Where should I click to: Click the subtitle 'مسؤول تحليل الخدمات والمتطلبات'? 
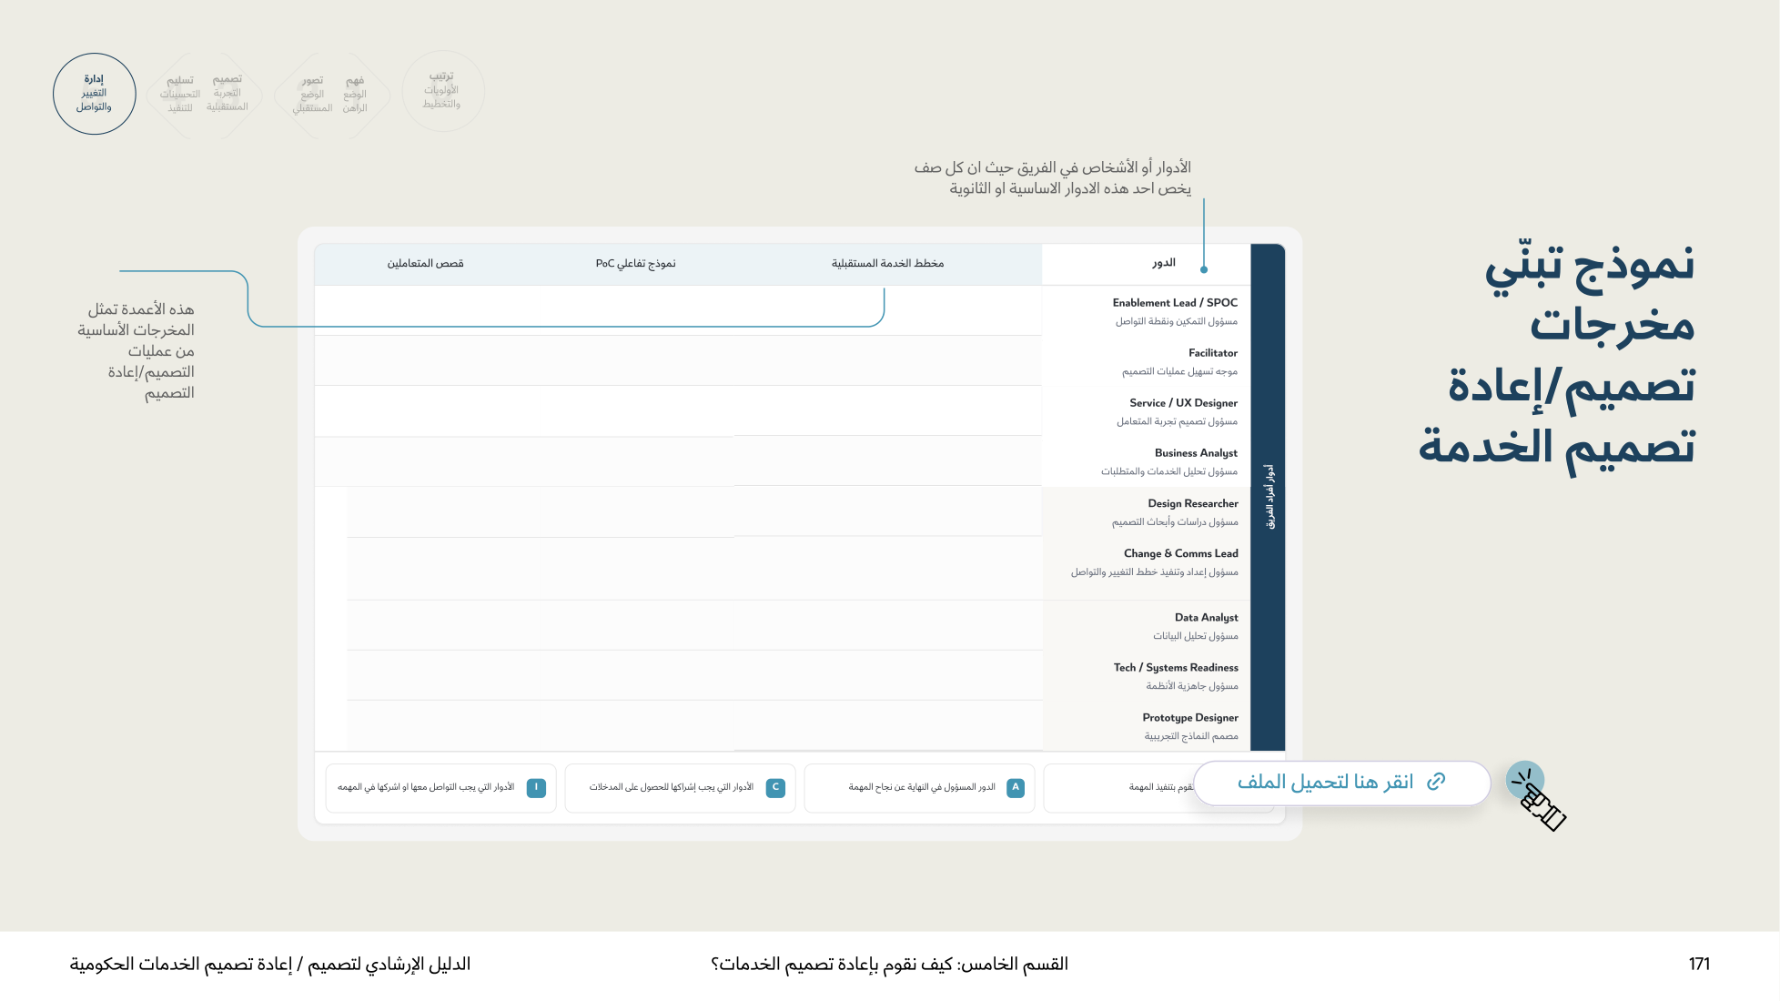1169,472
